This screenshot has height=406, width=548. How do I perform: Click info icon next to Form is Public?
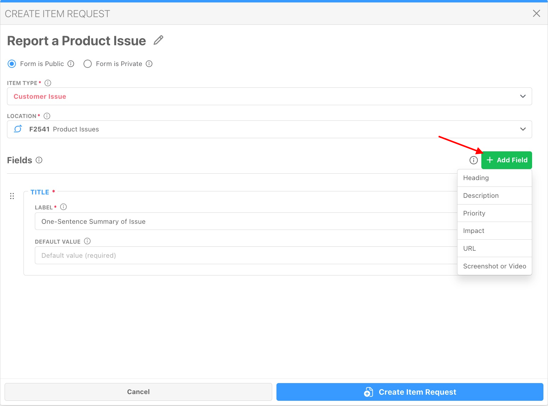point(71,64)
